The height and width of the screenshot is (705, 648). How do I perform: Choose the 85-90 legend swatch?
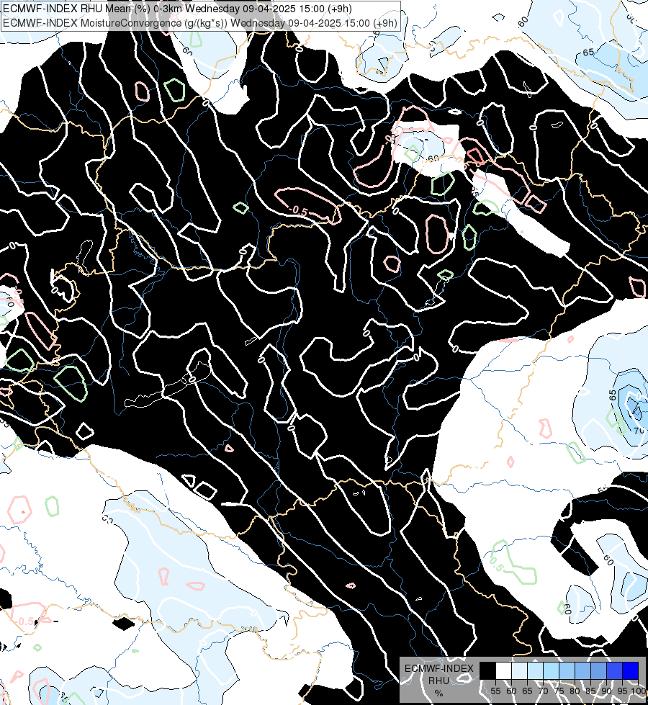pyautogui.click(x=598, y=670)
